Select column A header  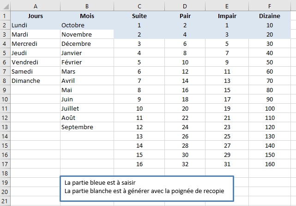coord(36,6)
